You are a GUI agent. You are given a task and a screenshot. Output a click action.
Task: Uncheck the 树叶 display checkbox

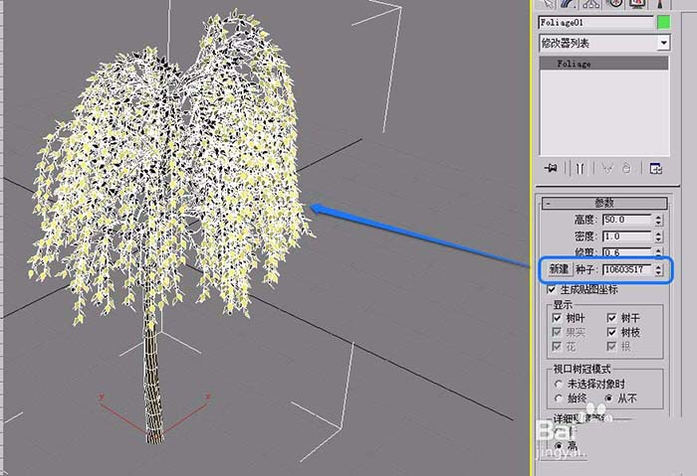pyautogui.click(x=557, y=318)
